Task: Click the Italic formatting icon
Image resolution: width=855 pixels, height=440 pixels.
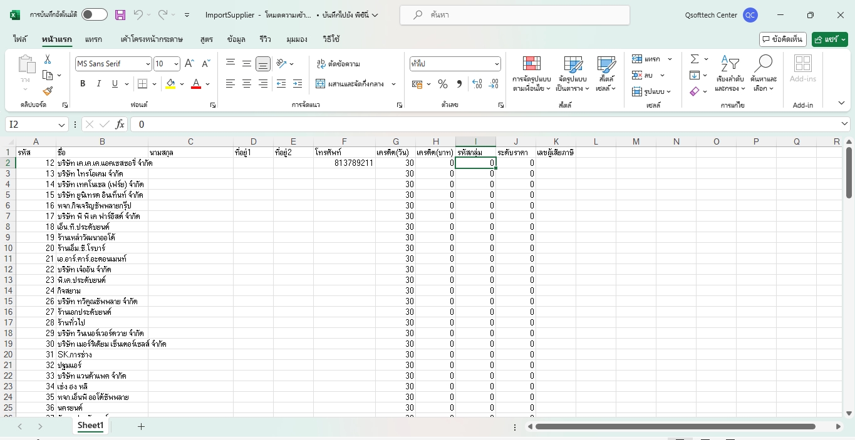Action: coord(99,84)
